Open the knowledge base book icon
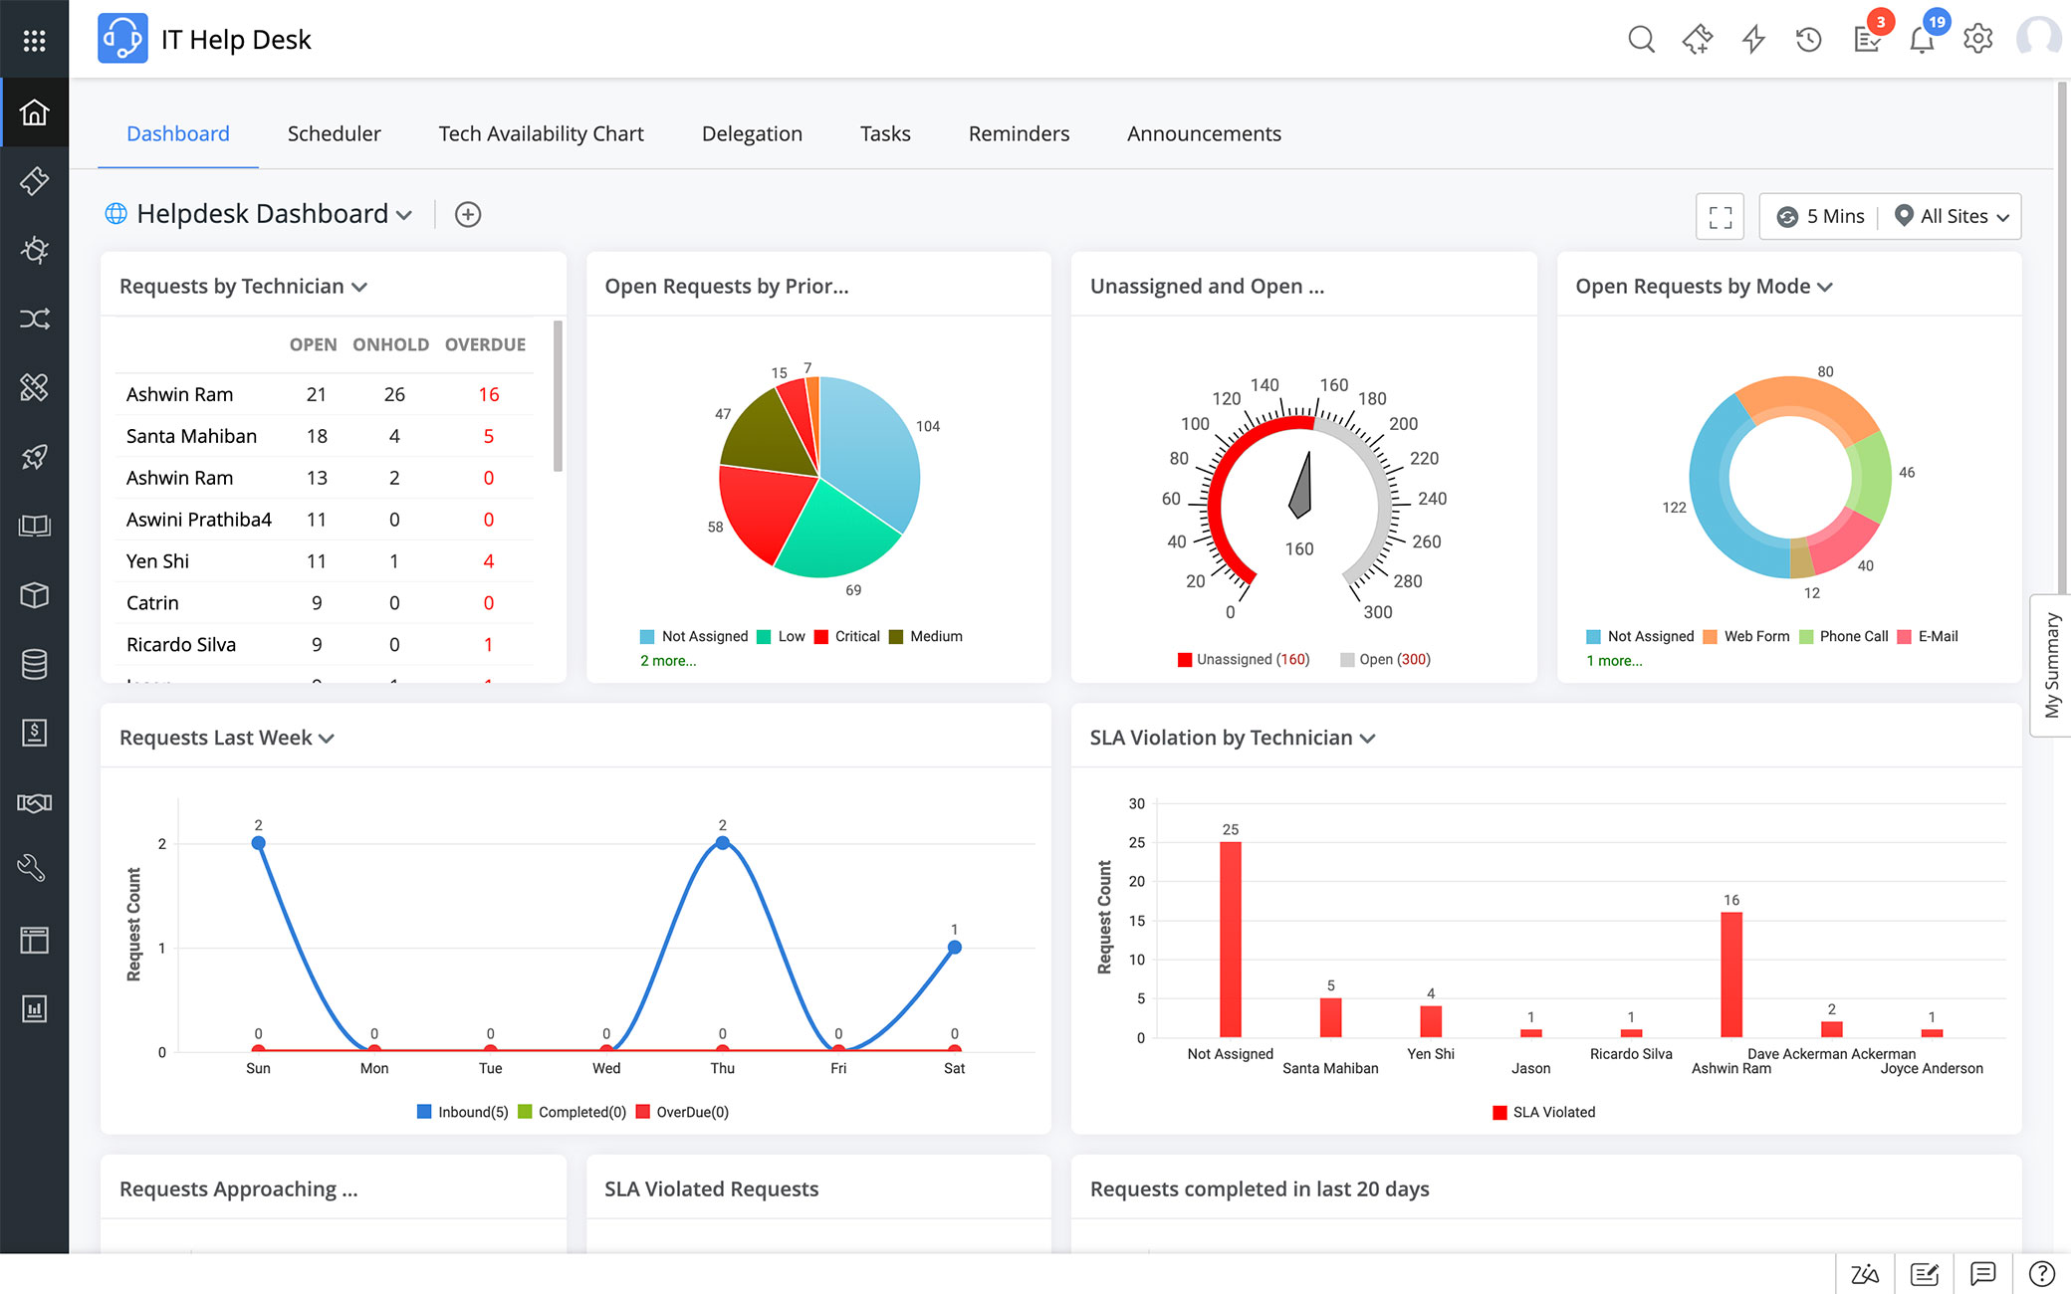Screen dimensions: 2071x1294 (35, 526)
